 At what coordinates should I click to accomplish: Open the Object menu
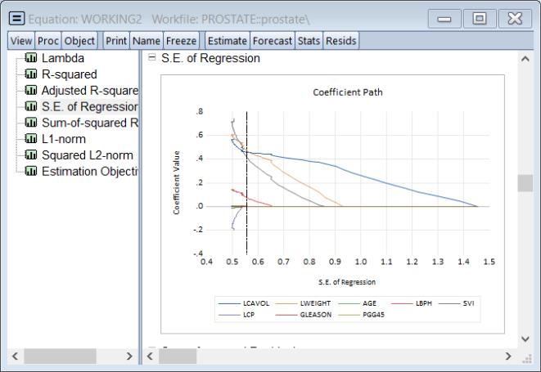[81, 40]
